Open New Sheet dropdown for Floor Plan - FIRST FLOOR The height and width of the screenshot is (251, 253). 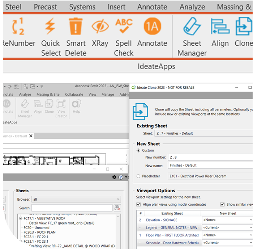(227, 235)
